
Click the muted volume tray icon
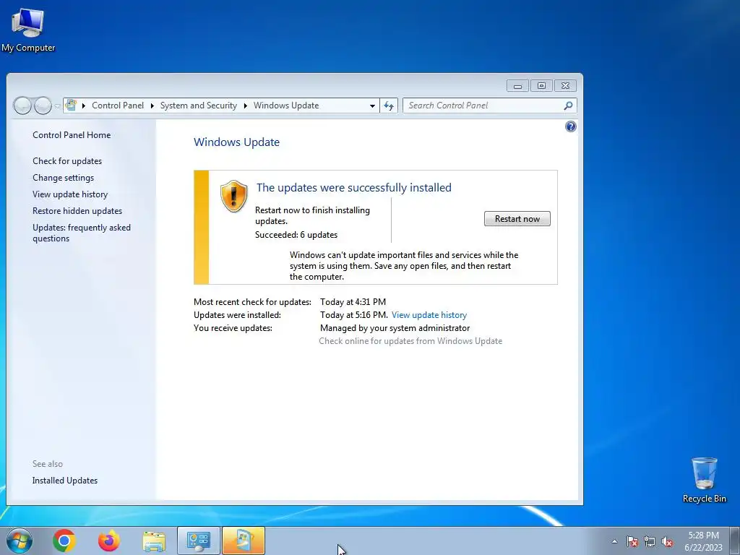coord(667,541)
